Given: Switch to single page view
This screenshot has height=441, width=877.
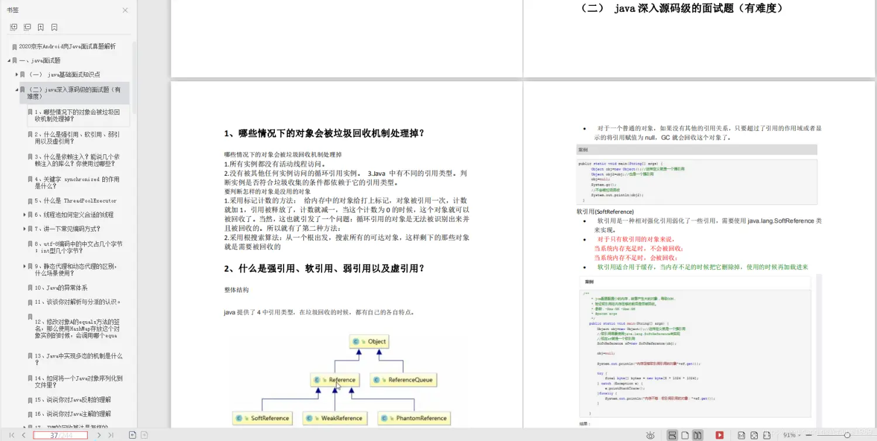Looking at the screenshot, I should click(x=685, y=435).
